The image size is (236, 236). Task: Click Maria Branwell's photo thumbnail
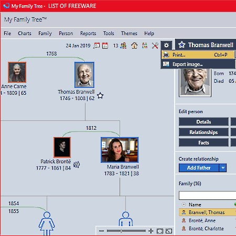(120, 150)
